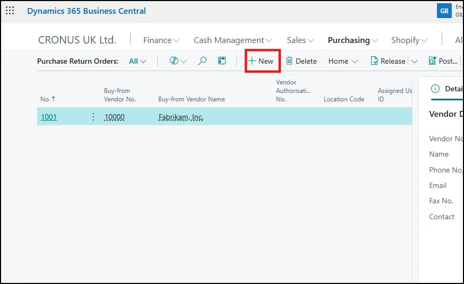Screen dimensions: 464x284
Task: Click the Delete button
Action: click(x=301, y=61)
